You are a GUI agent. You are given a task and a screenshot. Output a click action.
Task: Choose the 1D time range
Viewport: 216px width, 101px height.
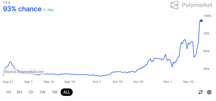31,92
